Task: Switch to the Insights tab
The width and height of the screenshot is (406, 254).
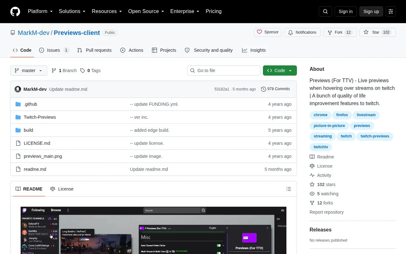Action: coord(254,50)
